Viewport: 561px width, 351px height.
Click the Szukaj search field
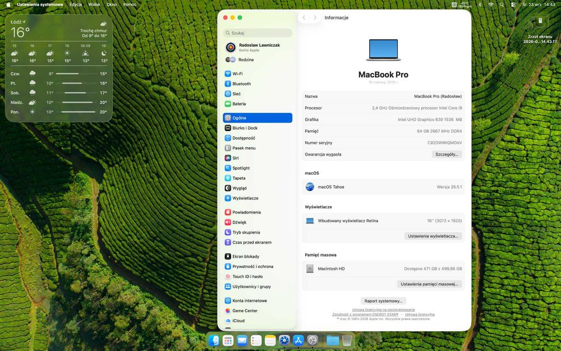(257, 33)
